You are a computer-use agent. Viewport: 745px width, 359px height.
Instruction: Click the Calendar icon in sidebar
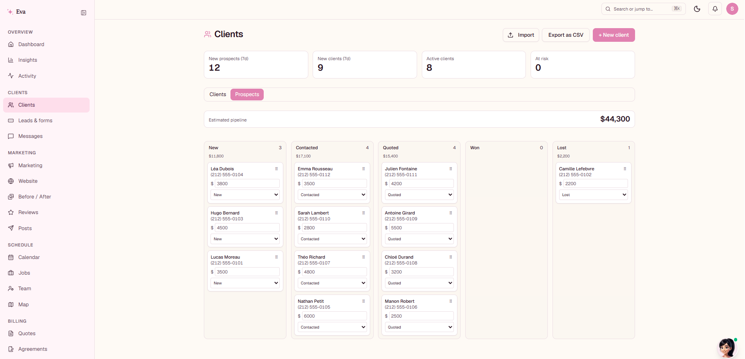pyautogui.click(x=11, y=257)
